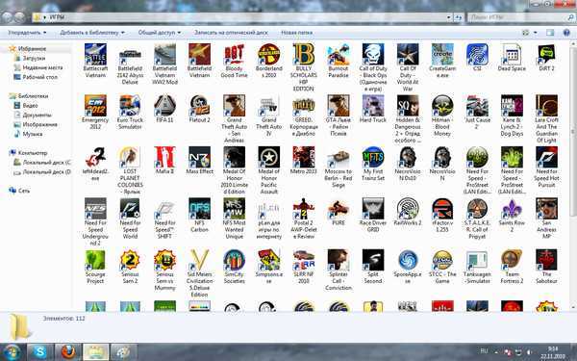The image size is (577, 361).
Task: Open Музыка library in the sidebar
Action: pyautogui.click(x=33, y=134)
